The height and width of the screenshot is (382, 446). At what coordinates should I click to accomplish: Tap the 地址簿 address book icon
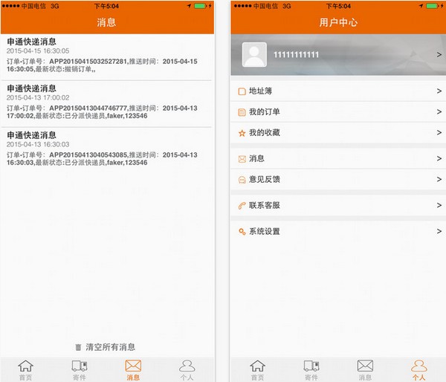tap(242, 91)
